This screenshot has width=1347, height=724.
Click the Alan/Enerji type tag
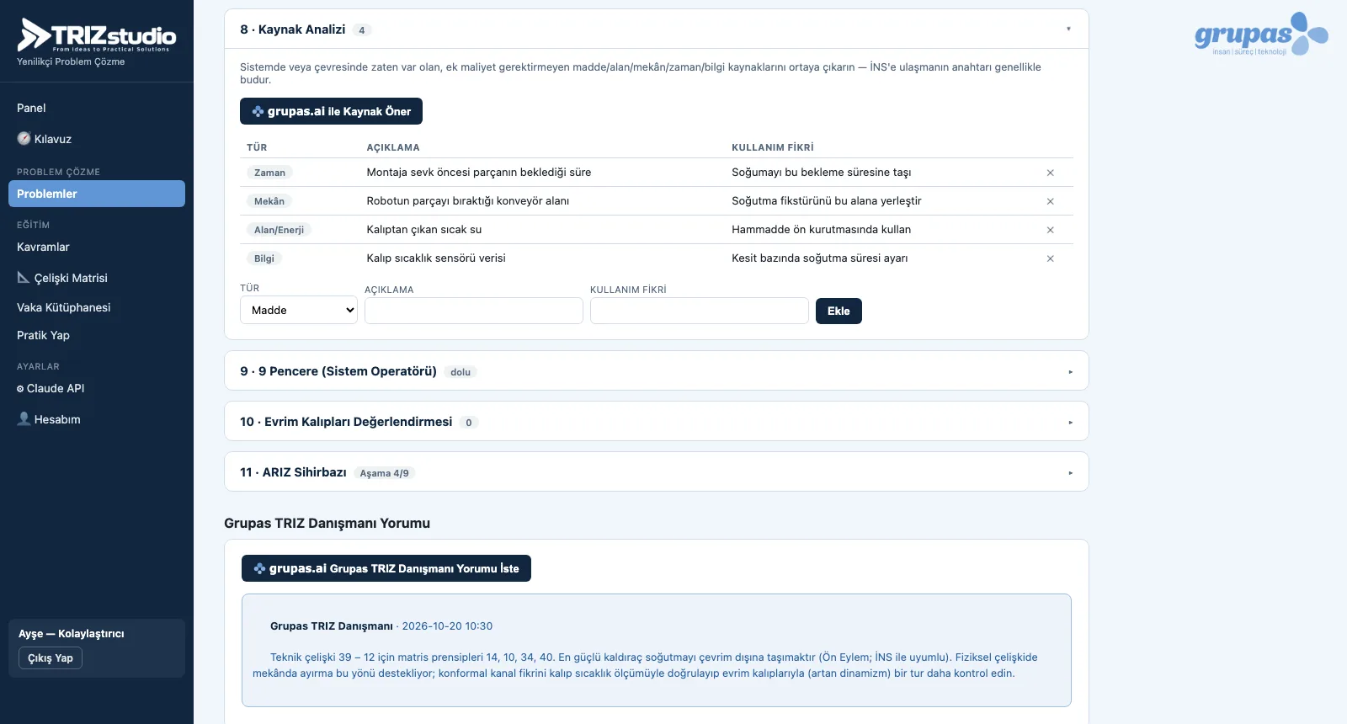pos(279,230)
